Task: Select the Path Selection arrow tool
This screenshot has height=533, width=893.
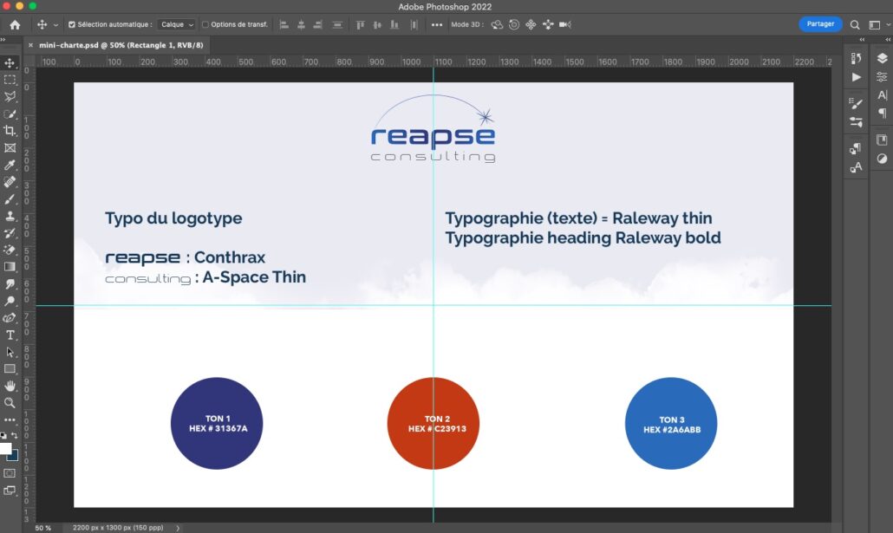Action: (10, 352)
